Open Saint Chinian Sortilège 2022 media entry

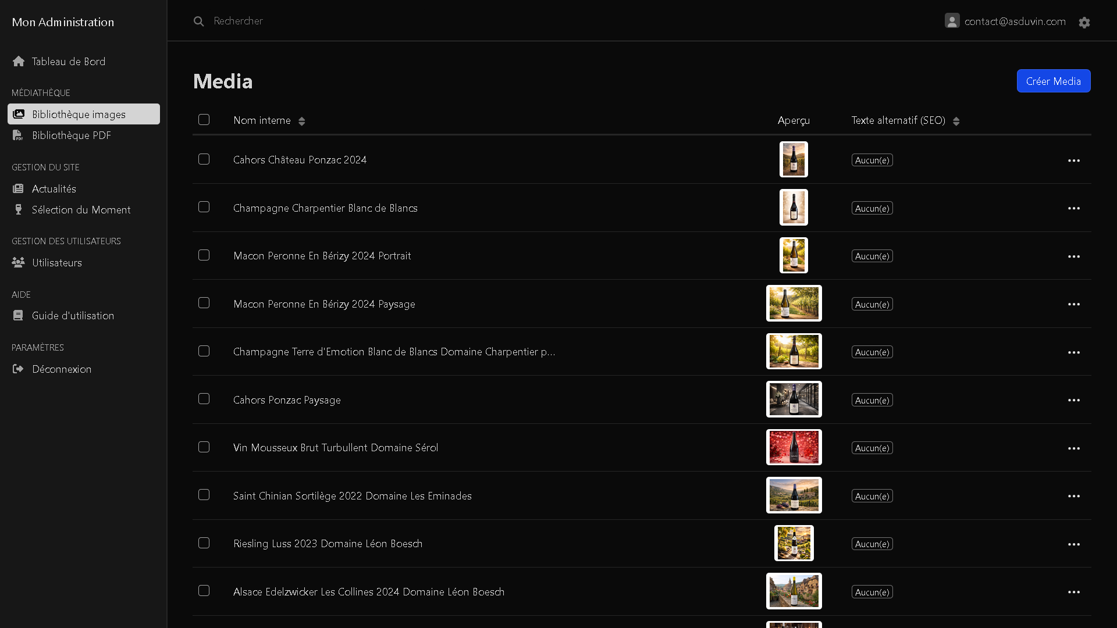(352, 496)
